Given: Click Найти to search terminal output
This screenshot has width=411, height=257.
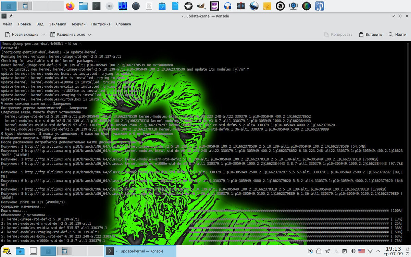Looking at the screenshot, I should click(x=398, y=35).
